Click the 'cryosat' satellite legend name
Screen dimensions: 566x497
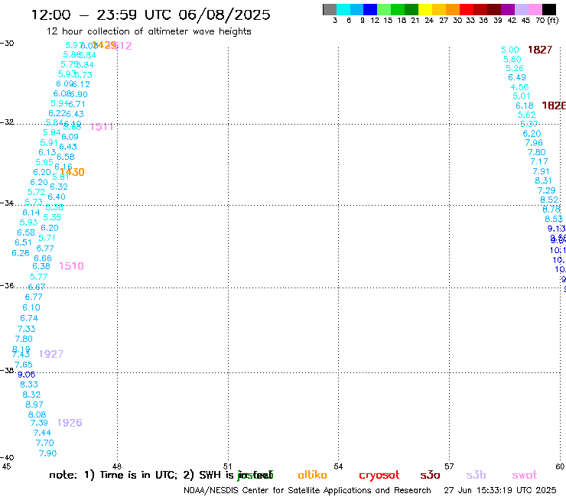coord(379,475)
